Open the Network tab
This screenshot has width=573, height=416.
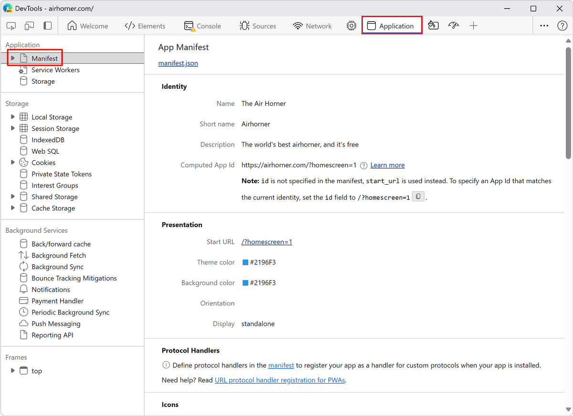click(x=312, y=26)
